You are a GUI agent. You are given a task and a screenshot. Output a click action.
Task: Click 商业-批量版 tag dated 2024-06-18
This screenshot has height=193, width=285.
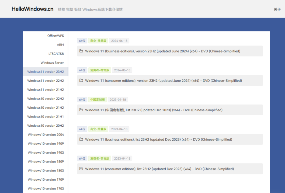[98, 41]
